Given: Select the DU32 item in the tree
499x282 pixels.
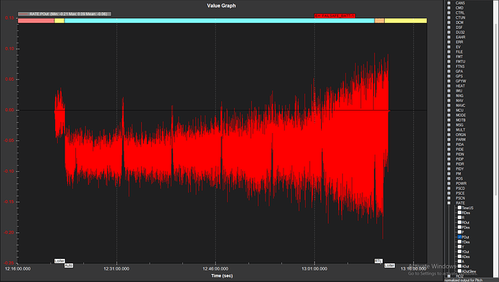Looking at the screenshot, I should coord(460,32).
